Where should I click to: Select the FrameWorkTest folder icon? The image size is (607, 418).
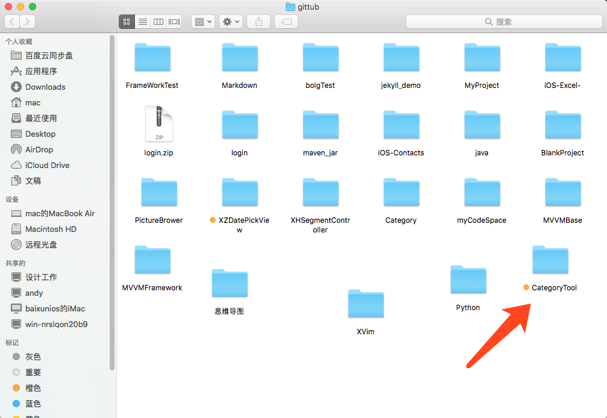point(153,57)
